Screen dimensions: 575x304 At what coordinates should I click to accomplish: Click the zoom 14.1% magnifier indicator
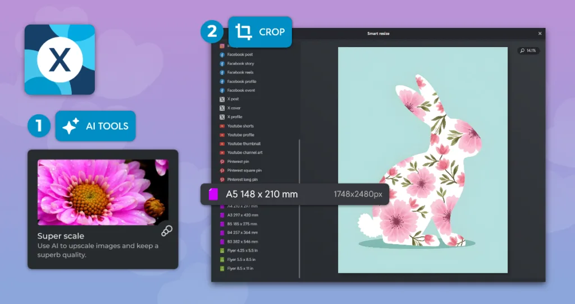528,50
